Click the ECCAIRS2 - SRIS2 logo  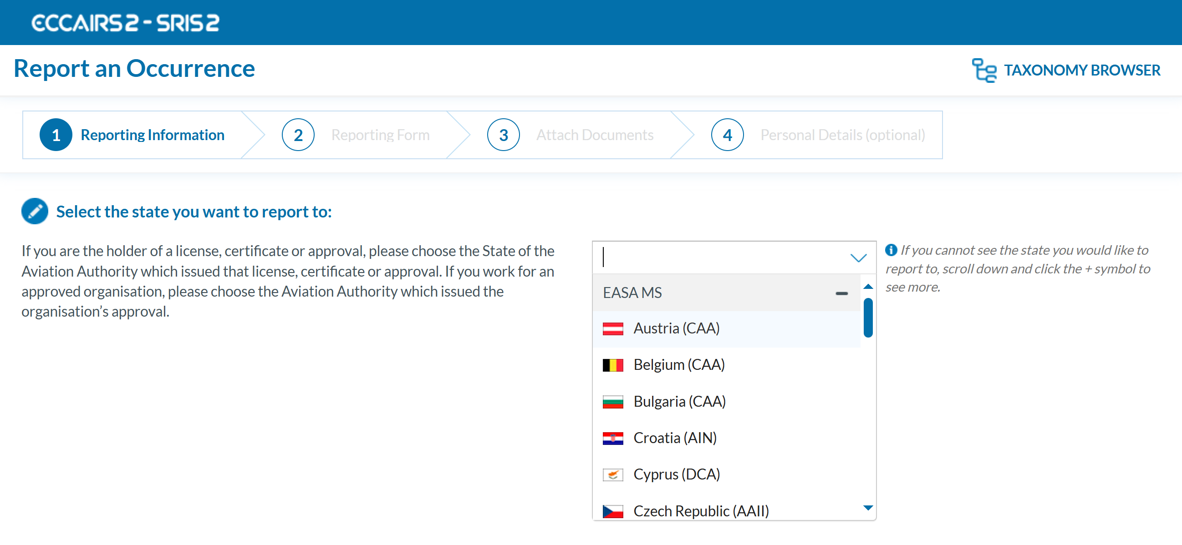pyautogui.click(x=125, y=23)
